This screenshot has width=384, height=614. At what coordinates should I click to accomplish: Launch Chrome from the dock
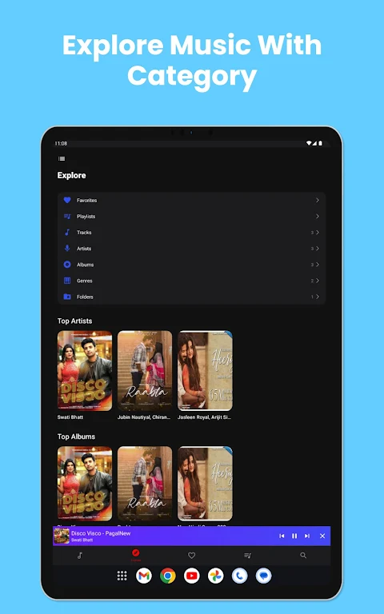coord(168,576)
